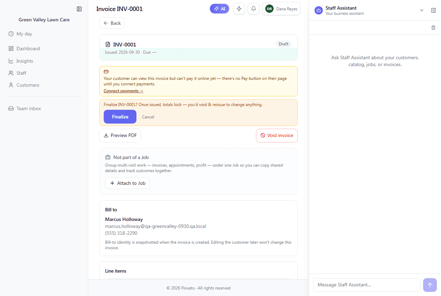This screenshot has height=296, width=441.
Task: Collapse the left sidebar panel icon
Action: [x=79, y=9]
